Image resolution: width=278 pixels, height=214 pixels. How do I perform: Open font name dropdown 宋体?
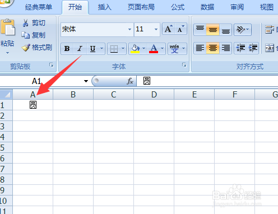pos(129,29)
